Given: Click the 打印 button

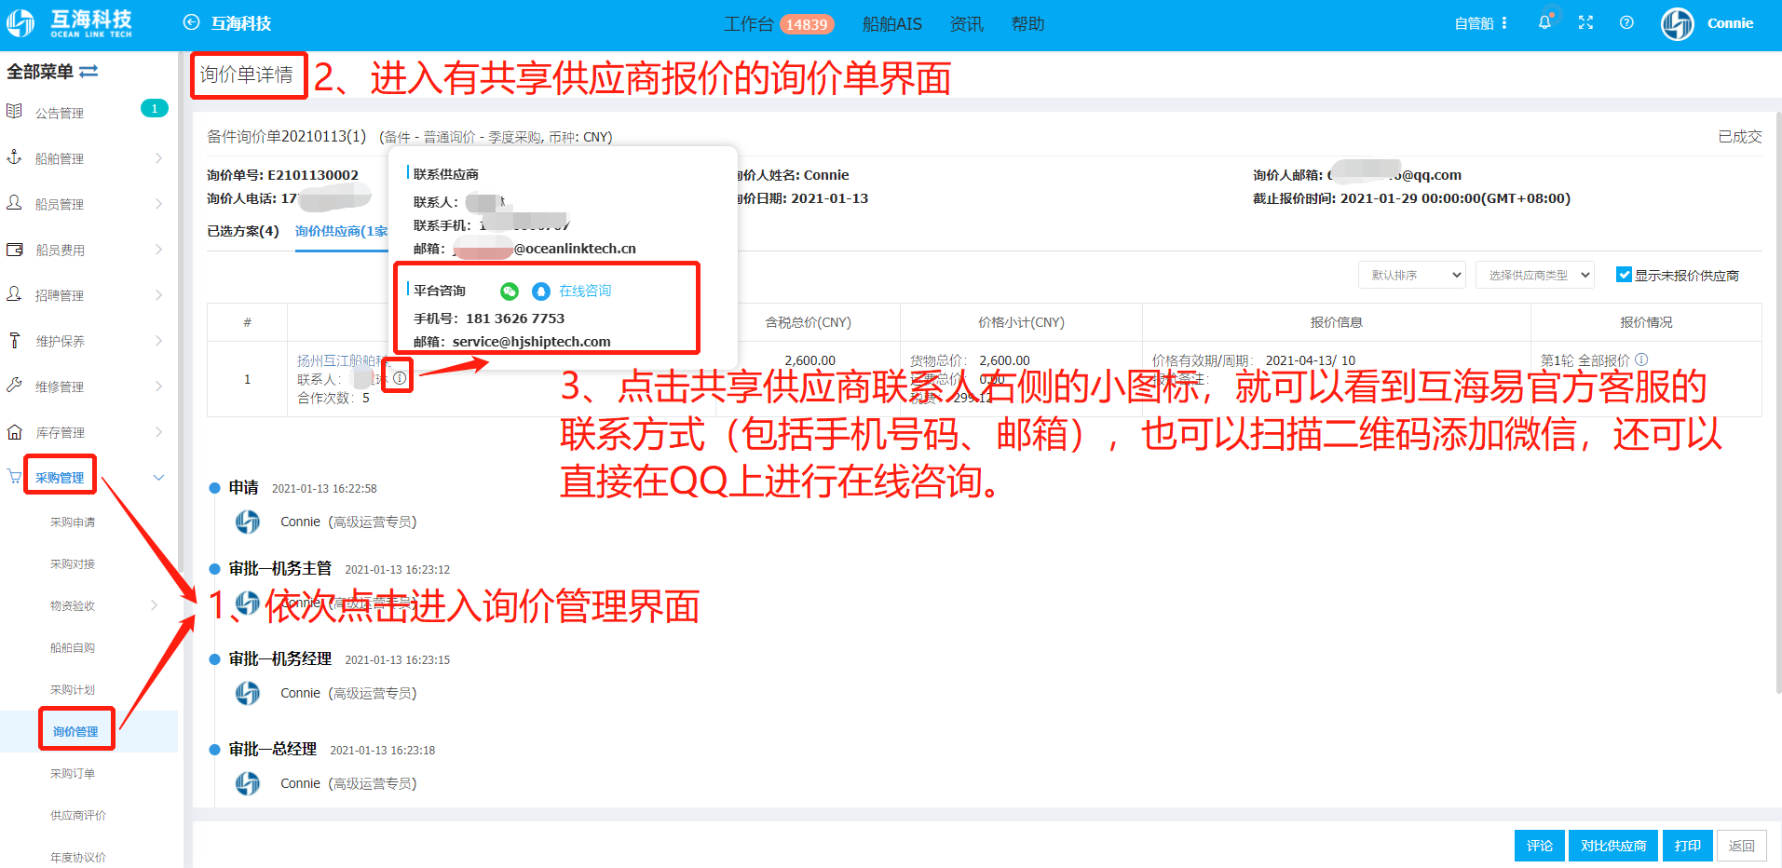Looking at the screenshot, I should 1688,846.
